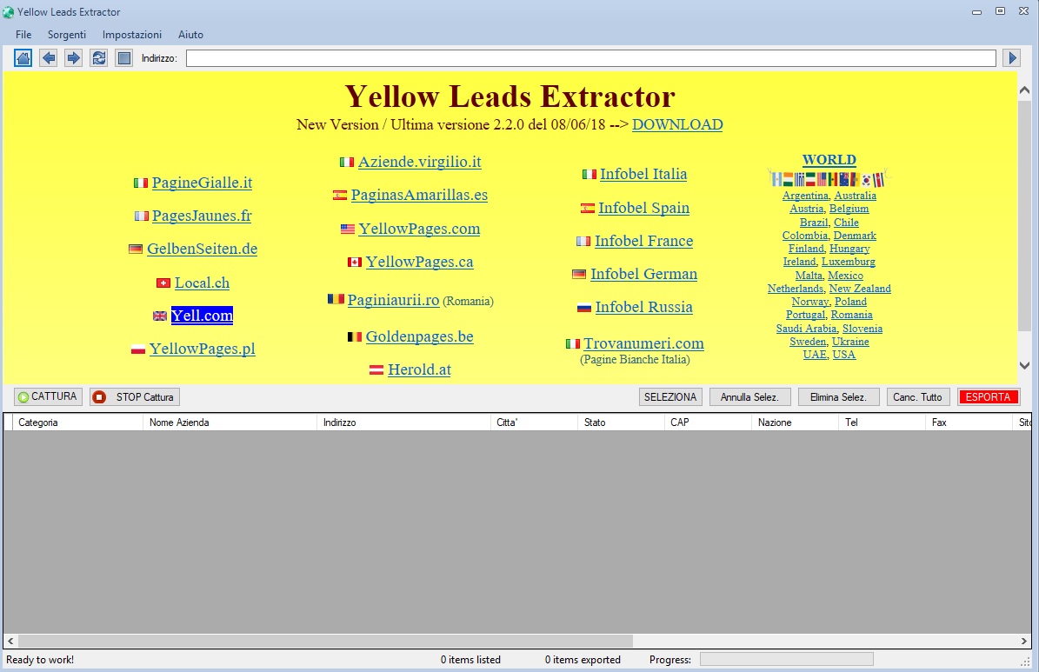Open the PagineGialle.it link

click(x=202, y=183)
